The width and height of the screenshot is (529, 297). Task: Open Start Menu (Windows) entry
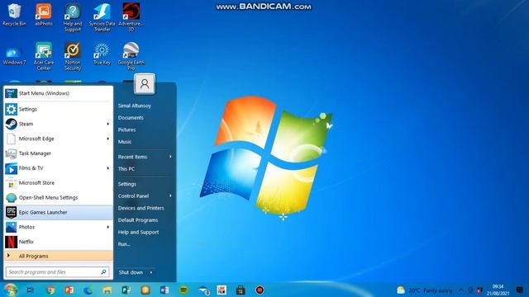[x=59, y=93]
